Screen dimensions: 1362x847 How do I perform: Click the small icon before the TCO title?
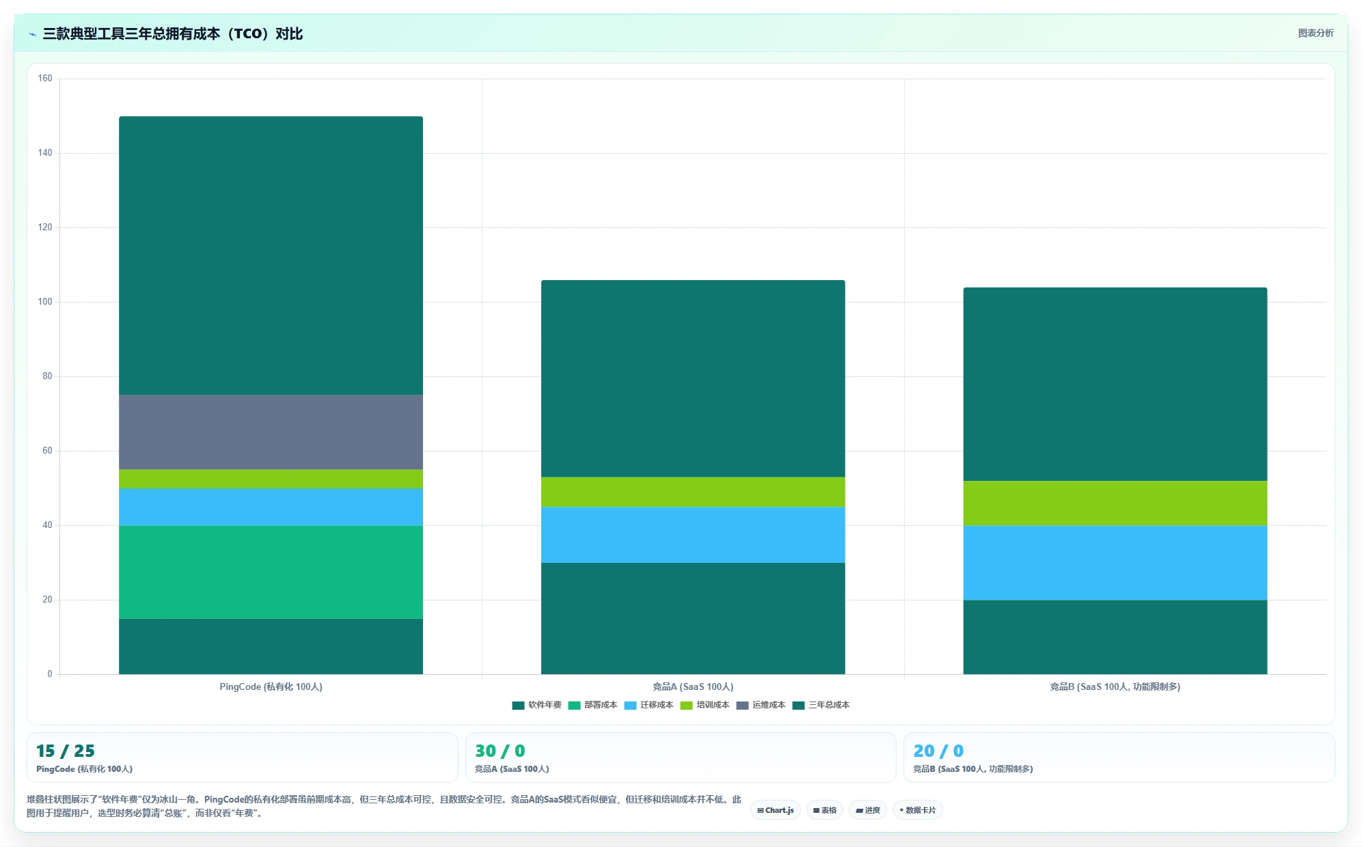tap(32, 34)
